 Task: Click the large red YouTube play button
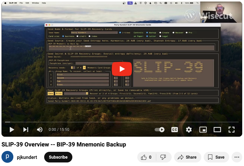coord(122,69)
